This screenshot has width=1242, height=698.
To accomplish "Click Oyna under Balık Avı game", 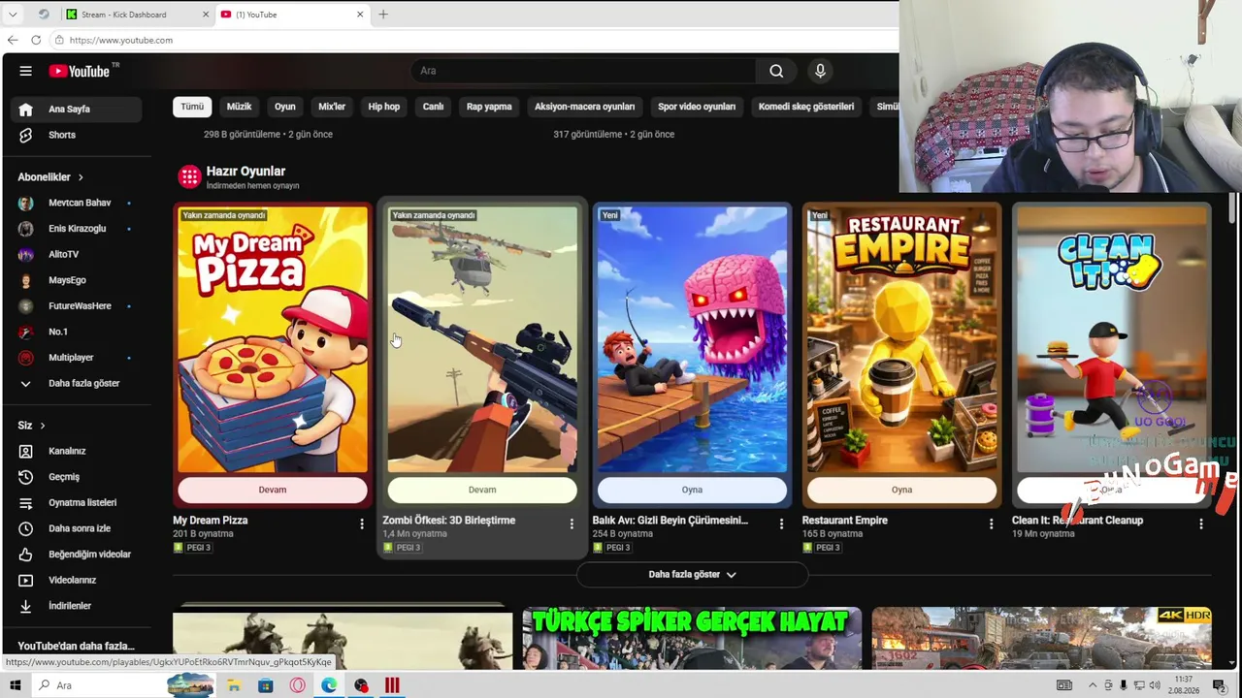I will 692,490.
